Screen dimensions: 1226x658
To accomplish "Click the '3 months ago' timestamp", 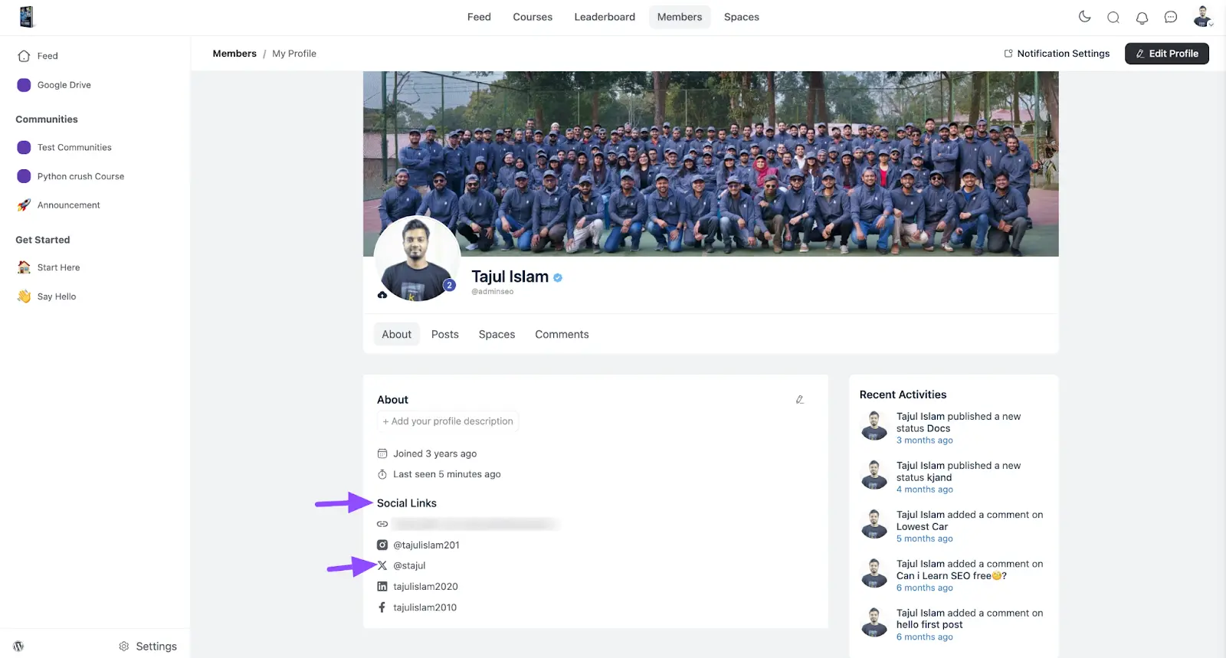I will click(925, 440).
